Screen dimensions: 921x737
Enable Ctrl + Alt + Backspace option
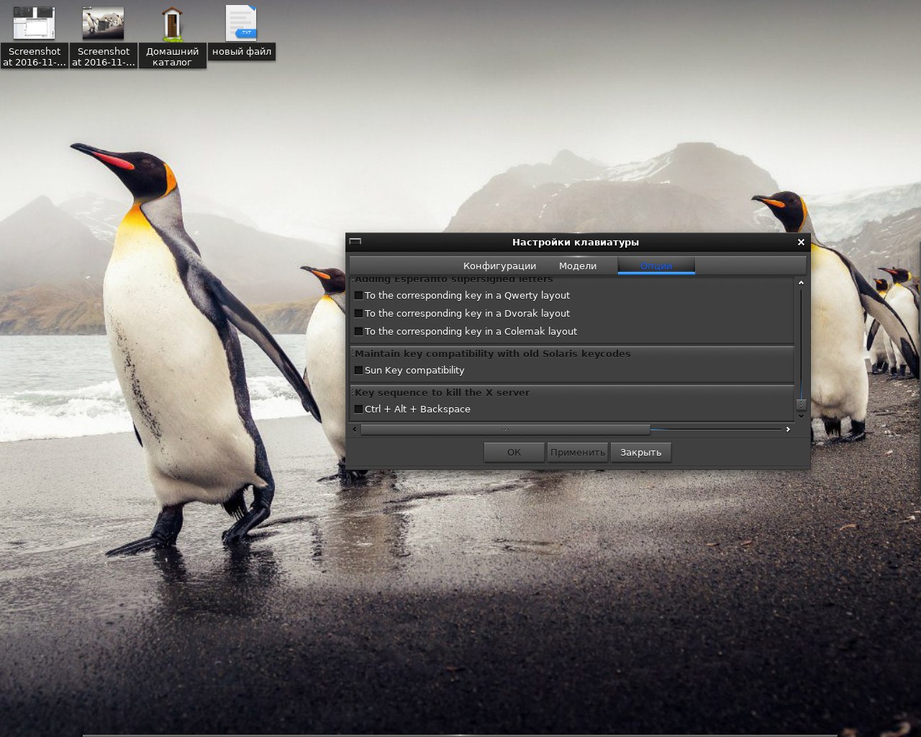358,410
